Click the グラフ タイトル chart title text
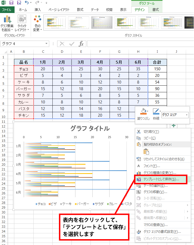This screenshot has height=245, width=194. 90,128
